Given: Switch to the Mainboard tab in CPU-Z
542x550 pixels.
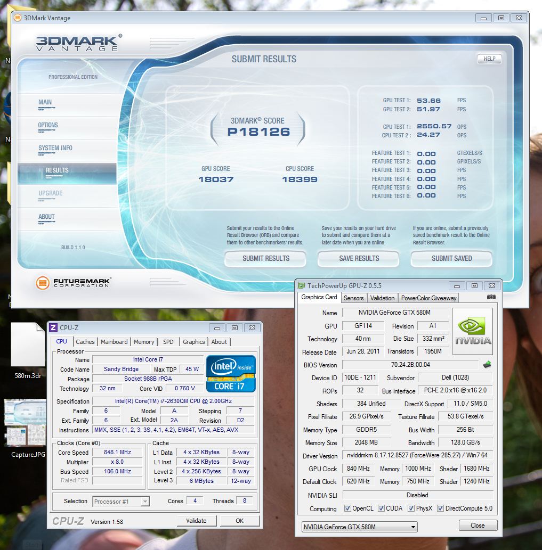Looking at the screenshot, I should pyautogui.click(x=114, y=342).
